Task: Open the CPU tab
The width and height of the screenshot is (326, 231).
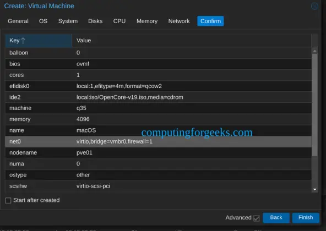Action: pyautogui.click(x=119, y=21)
